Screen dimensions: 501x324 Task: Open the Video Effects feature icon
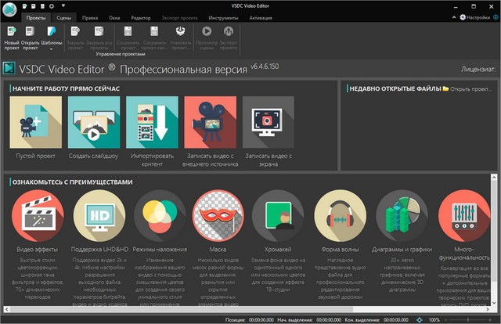[37, 215]
